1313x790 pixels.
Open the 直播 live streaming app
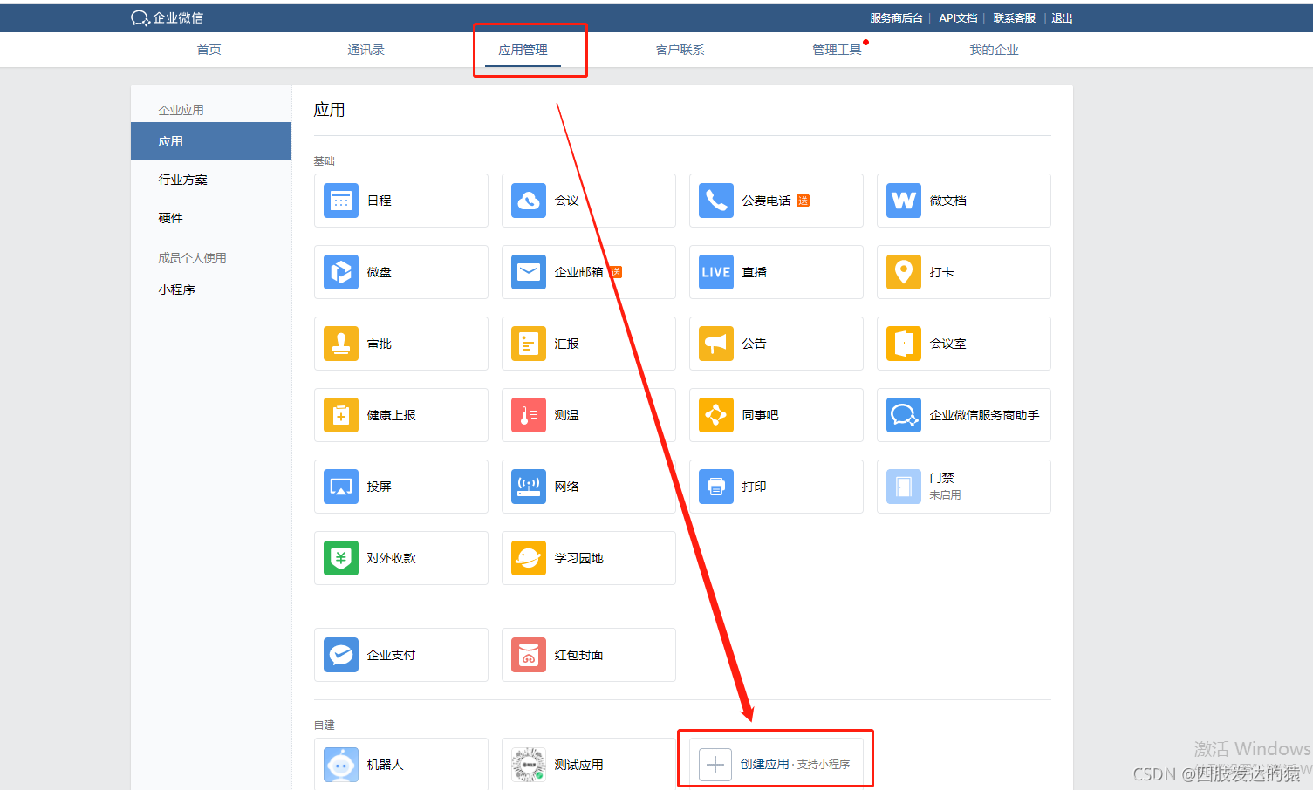coord(776,272)
